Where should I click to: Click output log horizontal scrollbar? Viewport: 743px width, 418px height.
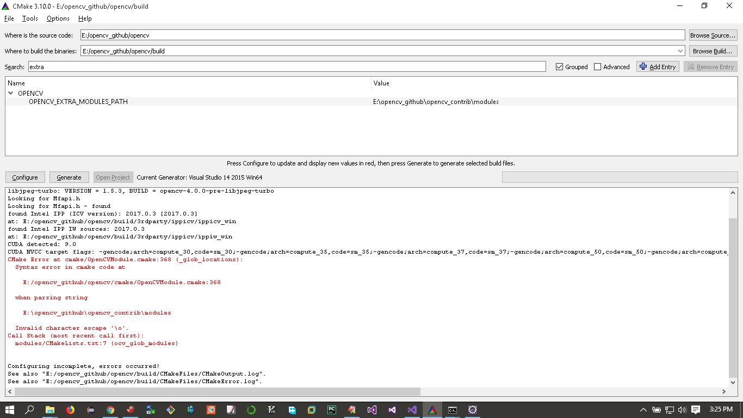point(218,391)
